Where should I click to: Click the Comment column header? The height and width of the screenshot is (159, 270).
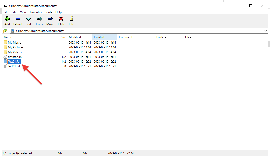(130, 37)
